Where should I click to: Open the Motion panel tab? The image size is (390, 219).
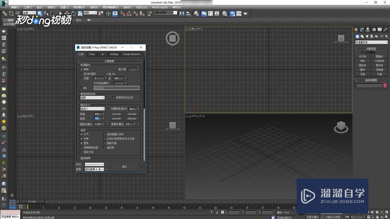(x=374, y=30)
